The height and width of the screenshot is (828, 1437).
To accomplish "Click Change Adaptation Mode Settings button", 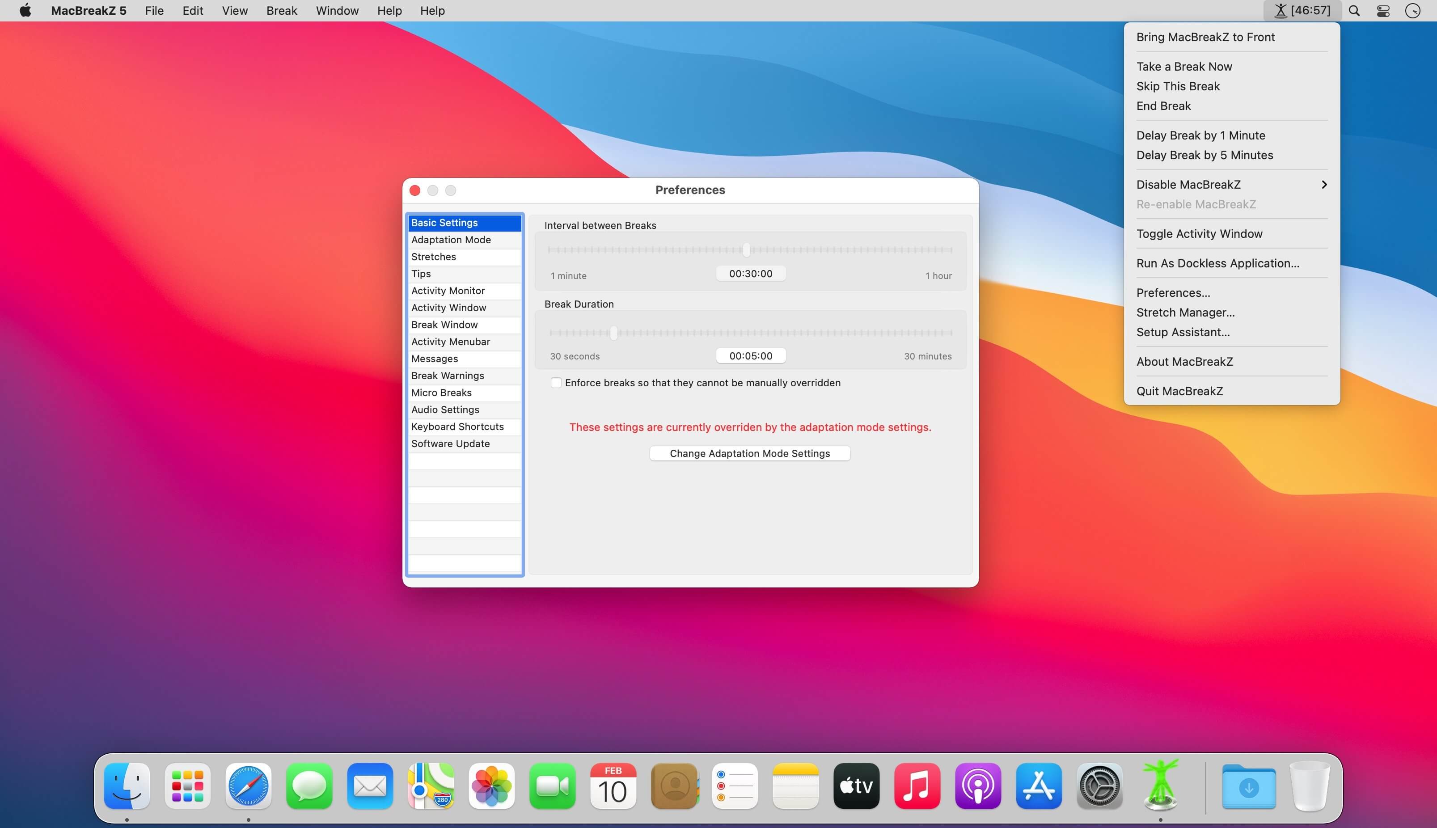I will pyautogui.click(x=749, y=453).
